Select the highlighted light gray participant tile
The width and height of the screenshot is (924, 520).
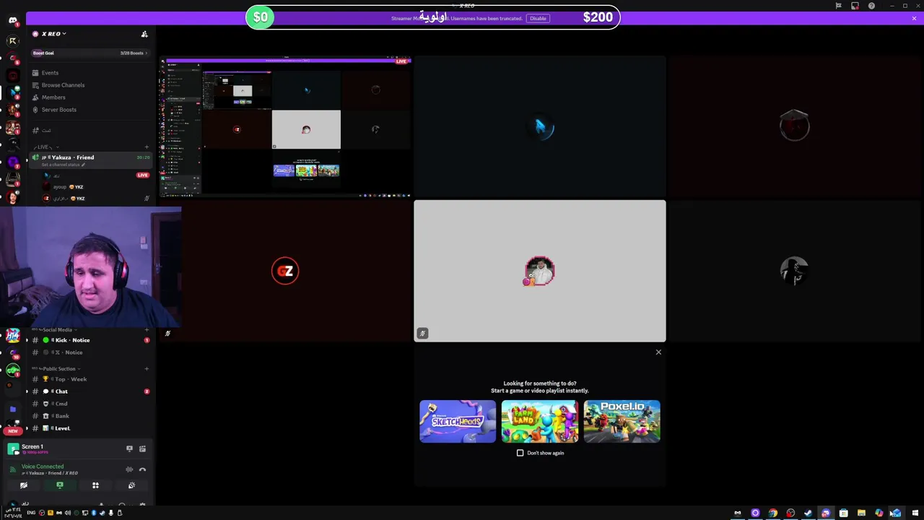click(x=540, y=271)
